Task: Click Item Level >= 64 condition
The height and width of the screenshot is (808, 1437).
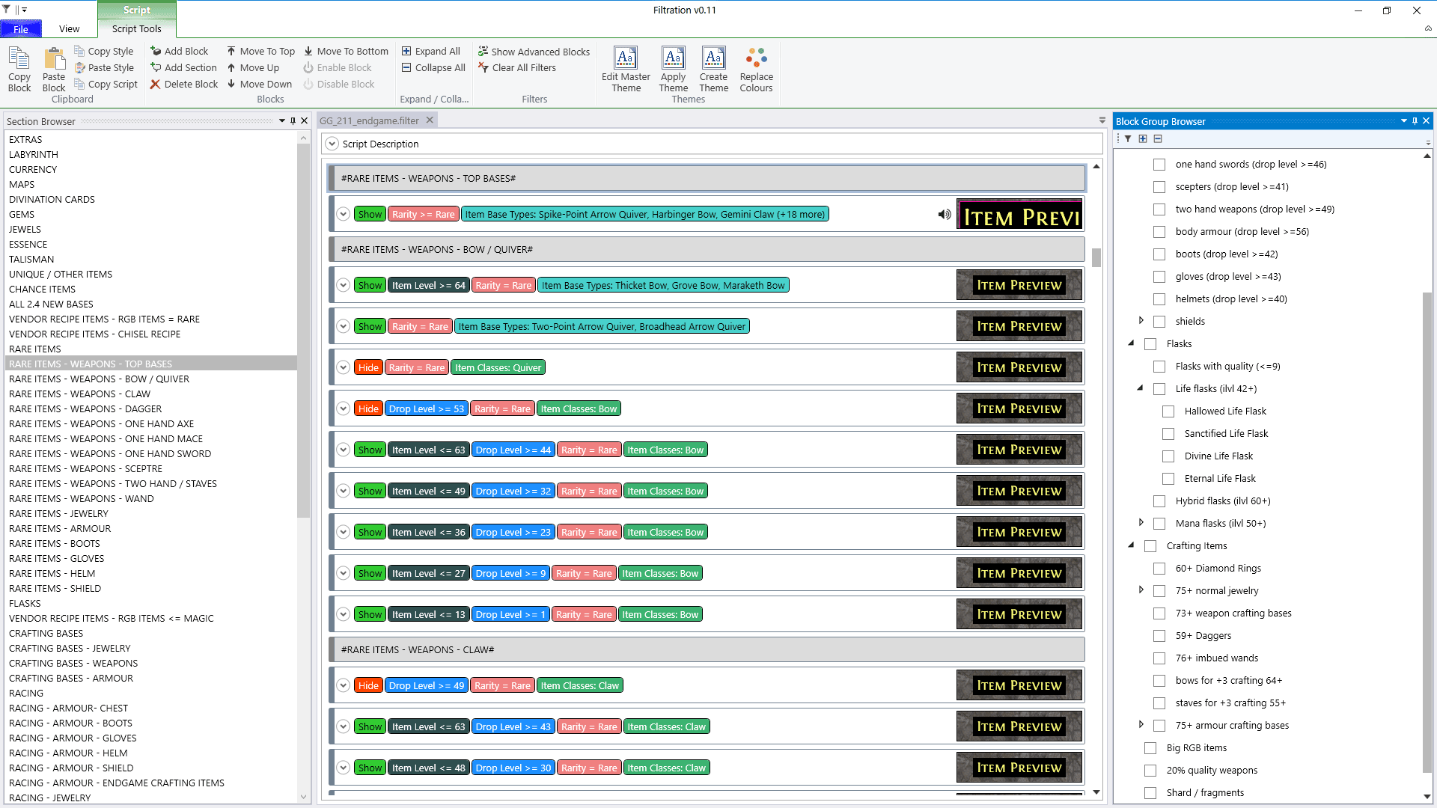Action: tap(429, 285)
